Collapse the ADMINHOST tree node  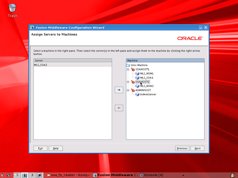tap(128, 90)
